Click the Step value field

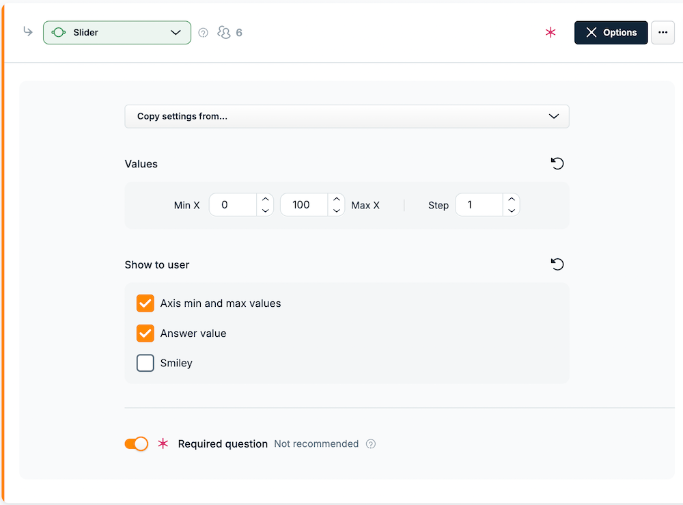pos(479,205)
